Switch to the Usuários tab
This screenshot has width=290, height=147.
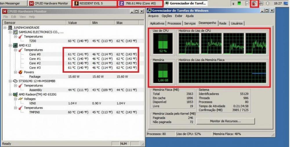pyautogui.click(x=237, y=23)
